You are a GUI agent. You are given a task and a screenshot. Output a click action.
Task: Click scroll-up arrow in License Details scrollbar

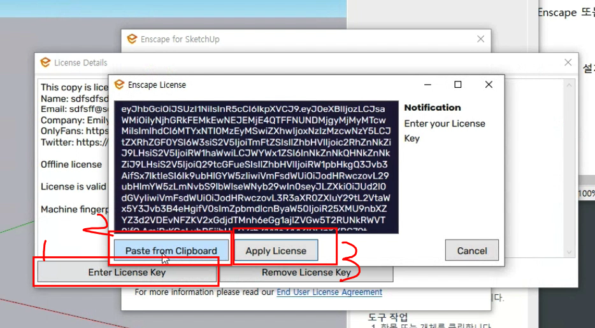tap(569, 85)
